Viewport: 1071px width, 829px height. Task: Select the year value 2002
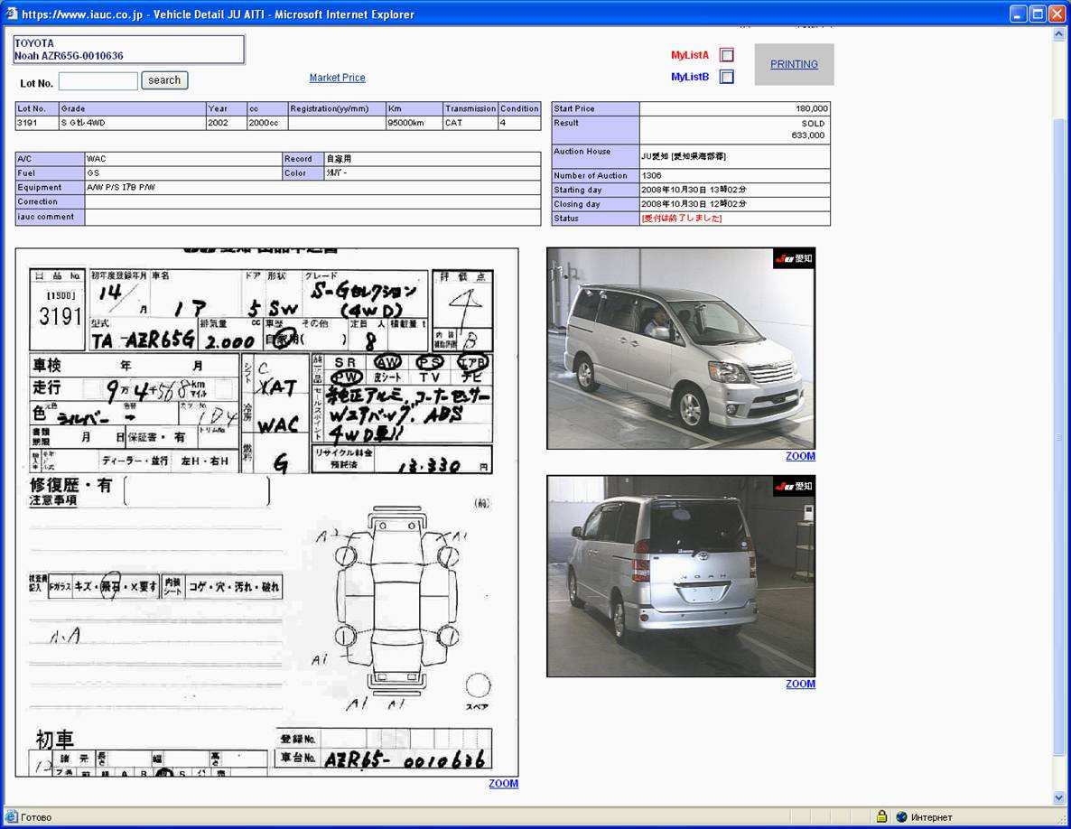coord(219,123)
